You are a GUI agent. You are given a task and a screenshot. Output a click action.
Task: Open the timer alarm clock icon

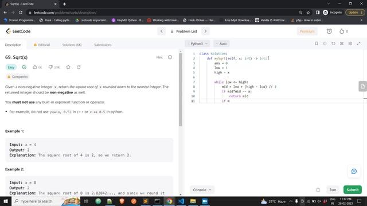coord(329,31)
